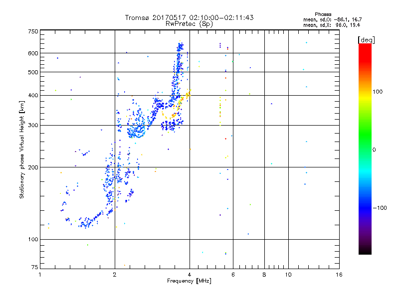
Task: Click the x-axis tick label '1'
Action: [40, 275]
